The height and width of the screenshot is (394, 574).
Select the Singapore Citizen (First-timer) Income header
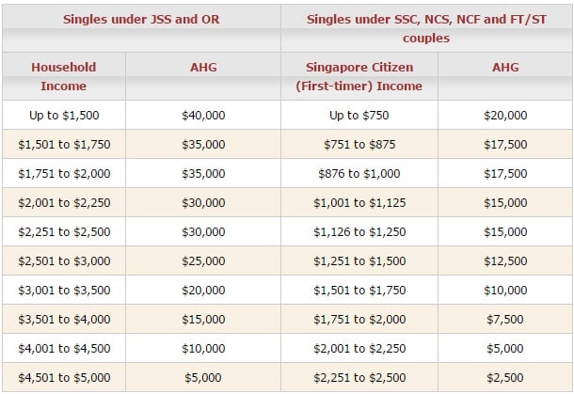coord(359,76)
